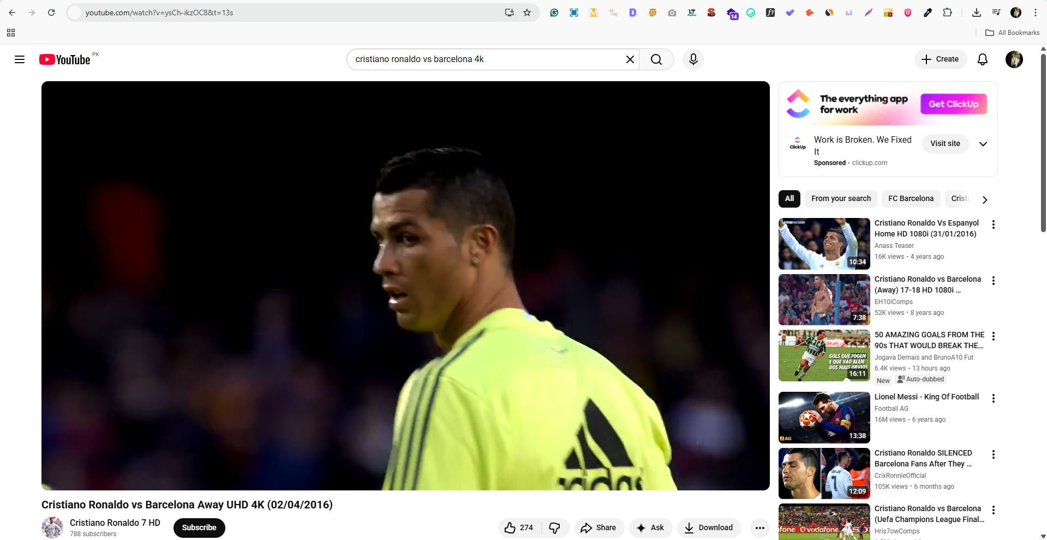Clear the search field with the X icon
This screenshot has height=540, width=1047.
coord(630,59)
